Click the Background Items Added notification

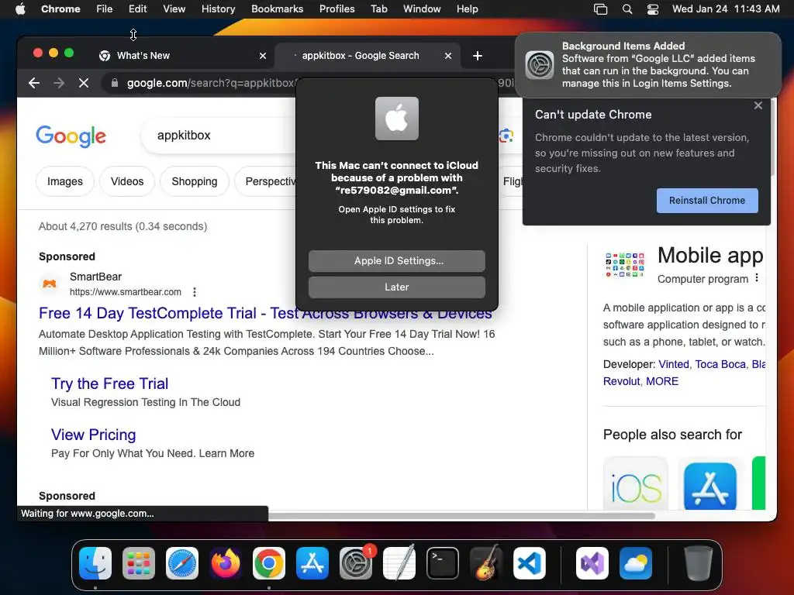coord(648,65)
